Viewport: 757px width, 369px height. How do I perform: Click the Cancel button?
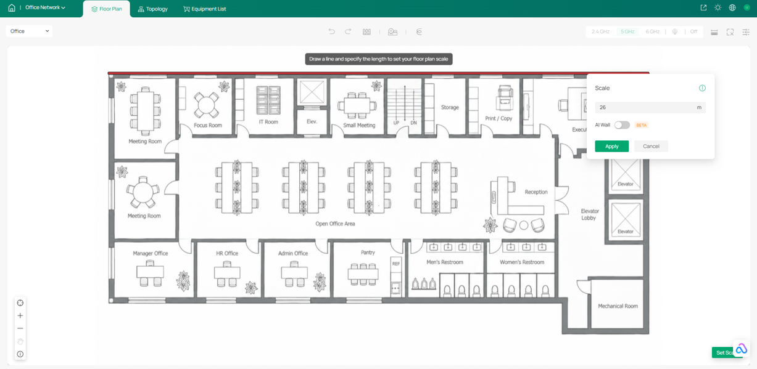[651, 146]
